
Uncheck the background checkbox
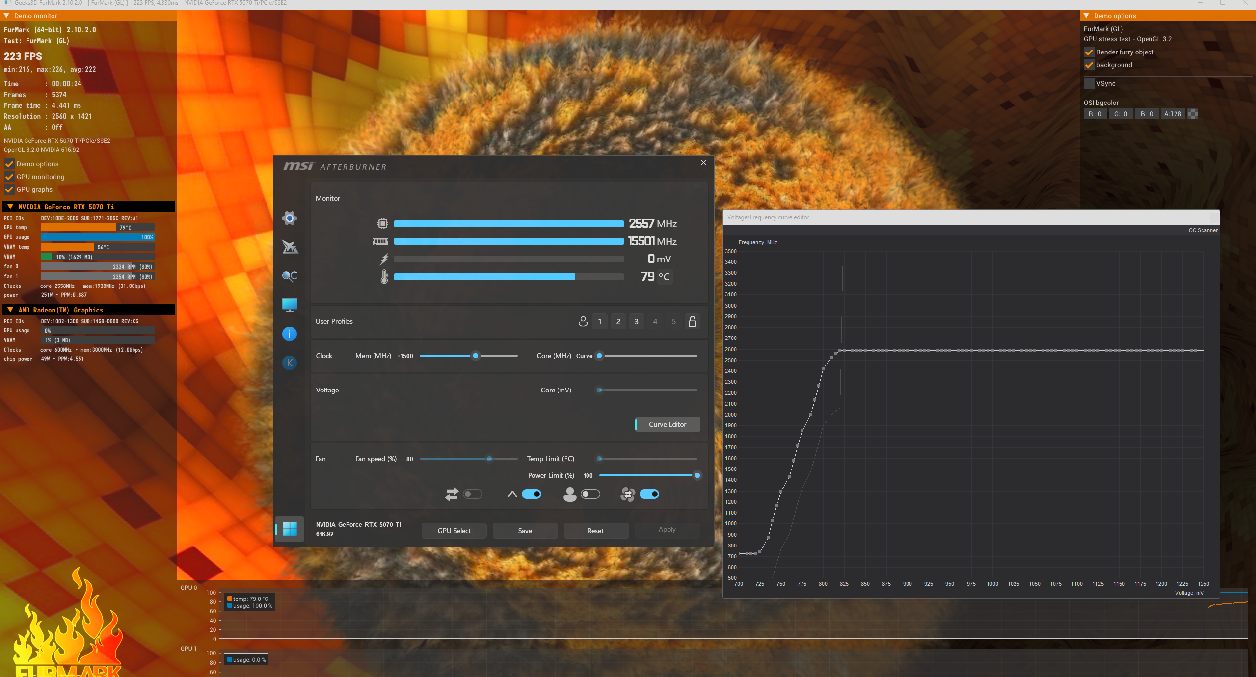click(x=1089, y=65)
